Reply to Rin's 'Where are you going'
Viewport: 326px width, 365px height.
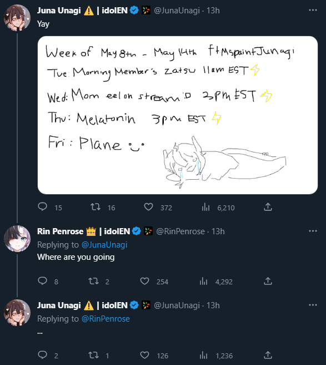point(43,281)
